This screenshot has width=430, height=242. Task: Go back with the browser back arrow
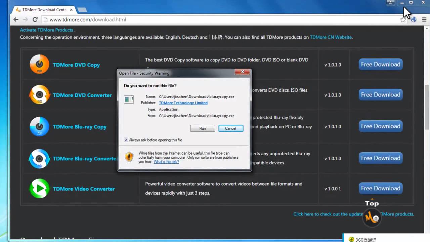point(16,19)
